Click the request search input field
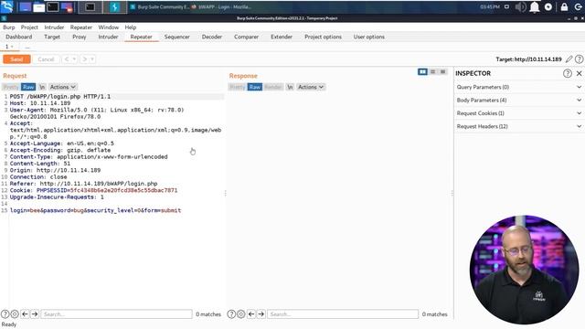The width and height of the screenshot is (585, 329). pos(116,314)
